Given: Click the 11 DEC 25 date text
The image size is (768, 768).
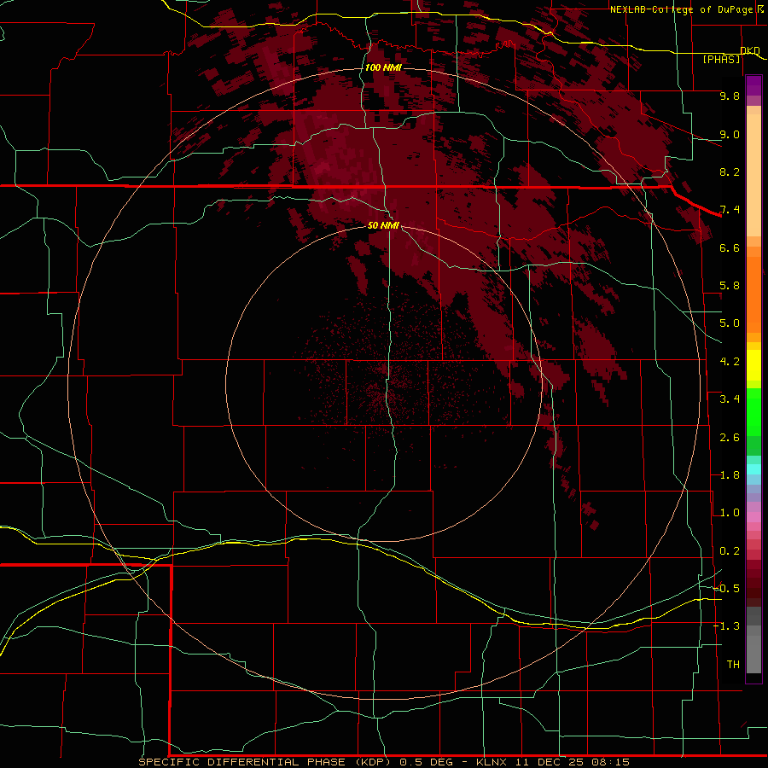Looking at the screenshot, I should [x=551, y=762].
